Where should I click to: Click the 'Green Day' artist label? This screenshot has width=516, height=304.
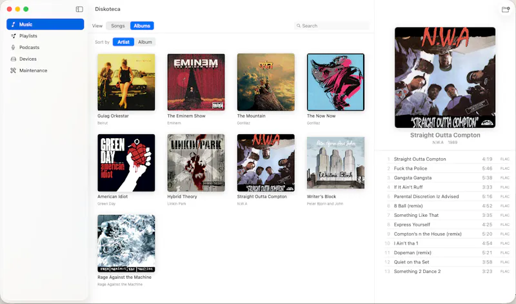[106, 203]
